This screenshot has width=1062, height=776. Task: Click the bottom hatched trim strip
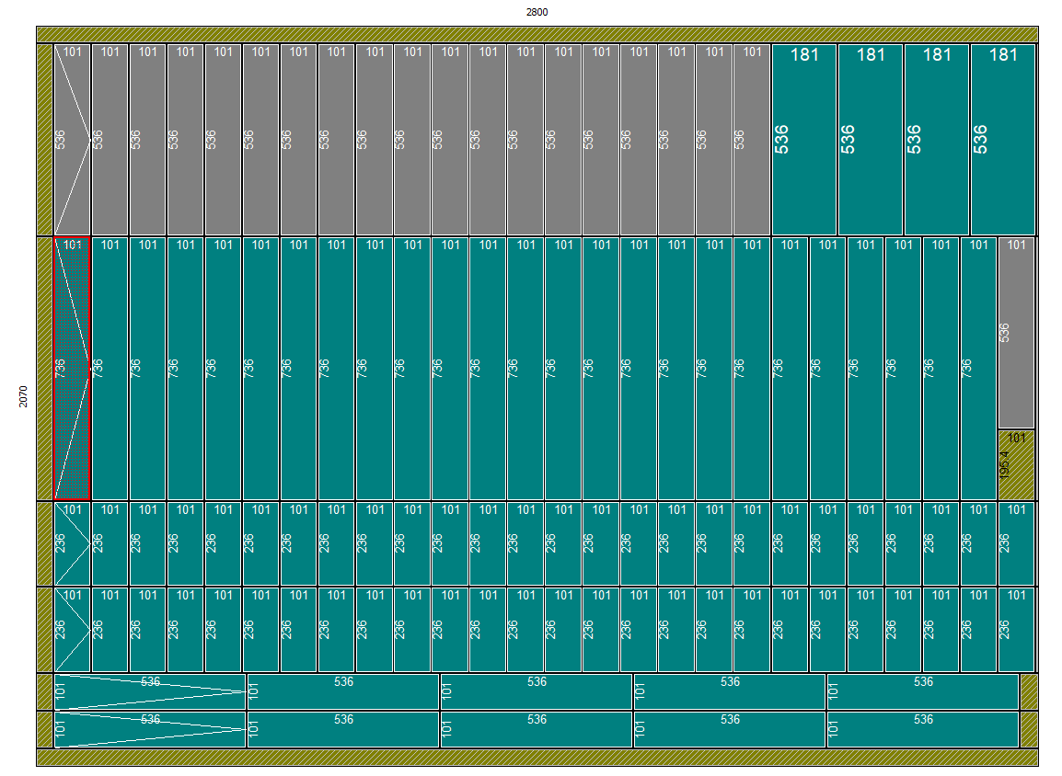point(537,758)
